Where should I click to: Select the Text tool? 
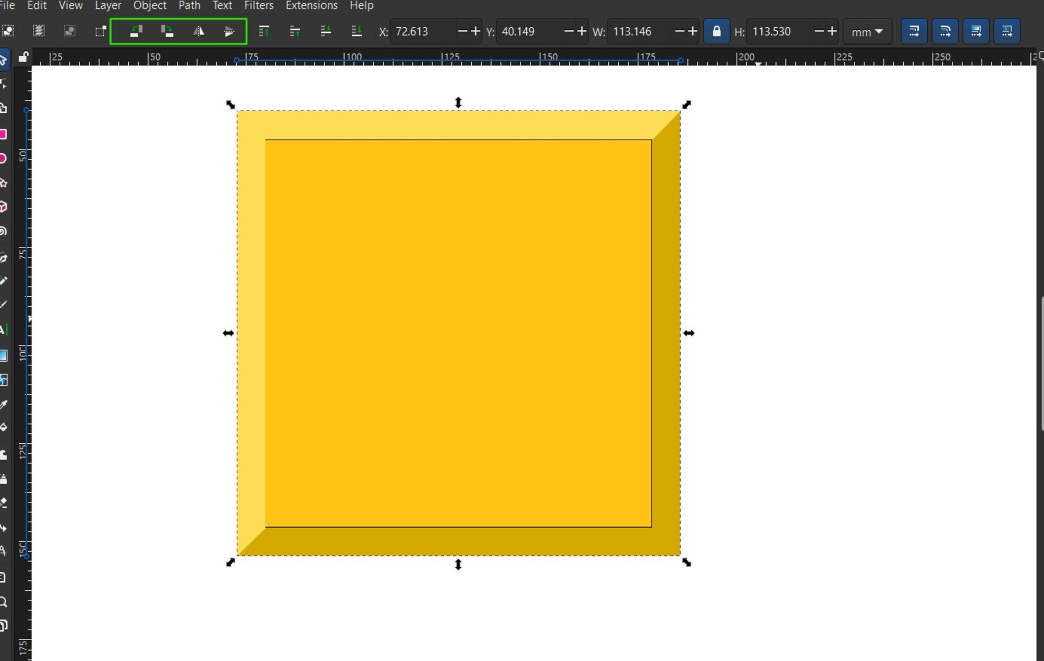(x=3, y=330)
